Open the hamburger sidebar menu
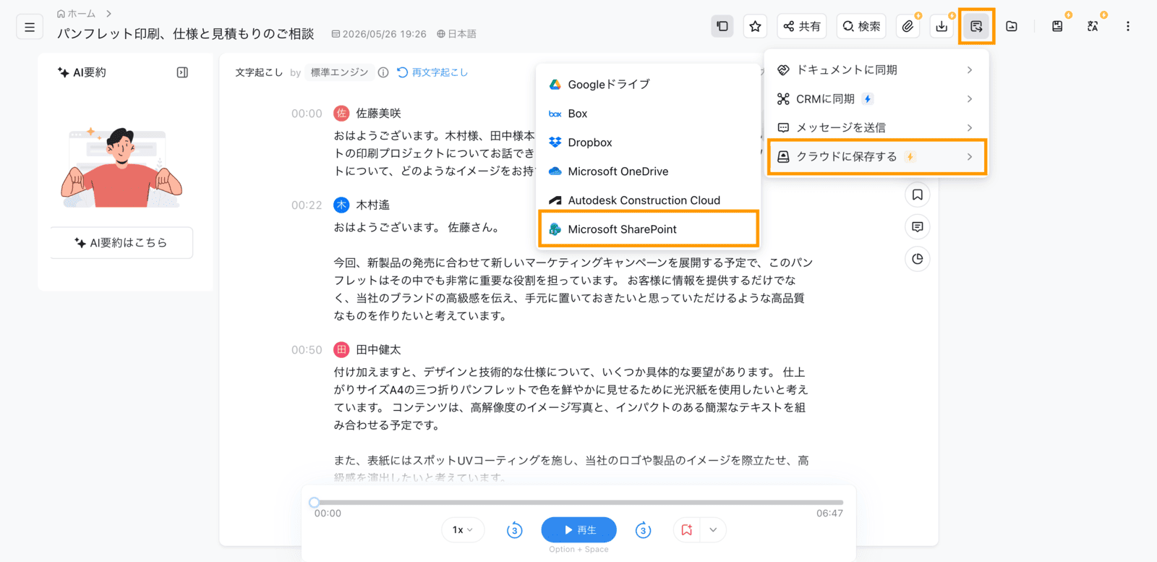Image resolution: width=1157 pixels, height=562 pixels. [x=30, y=27]
